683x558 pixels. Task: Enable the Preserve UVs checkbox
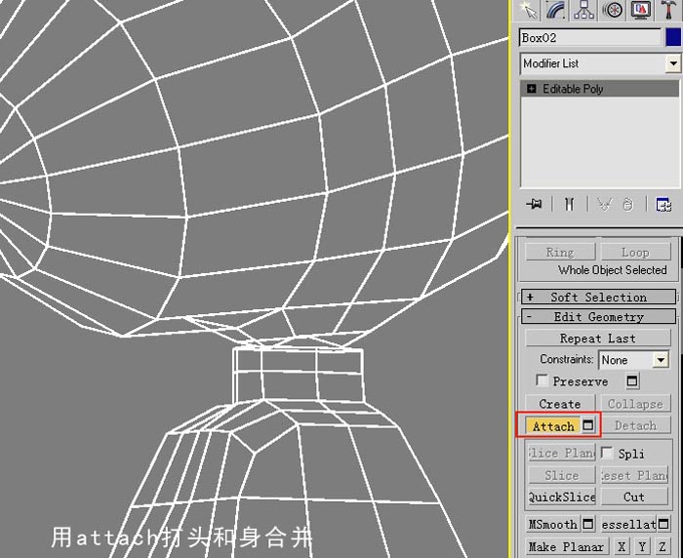point(542,380)
